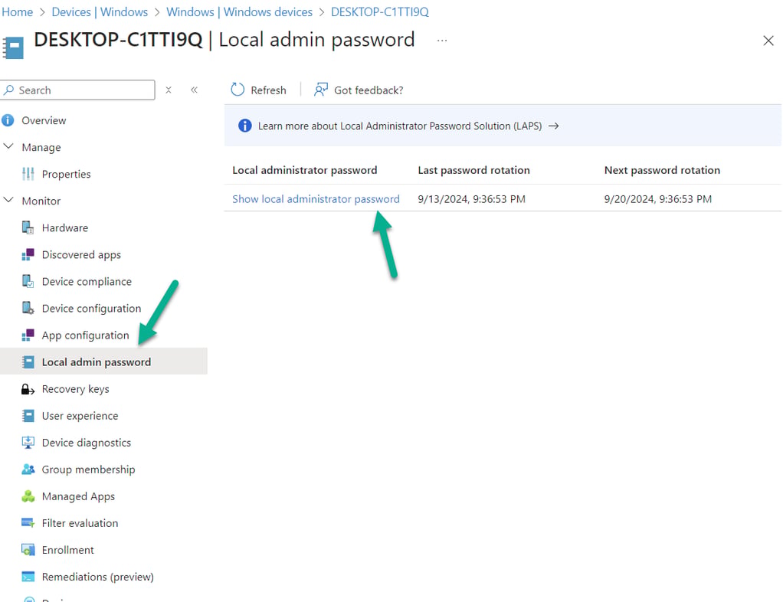
Task: Click the Managed Apps icon
Action: point(28,496)
